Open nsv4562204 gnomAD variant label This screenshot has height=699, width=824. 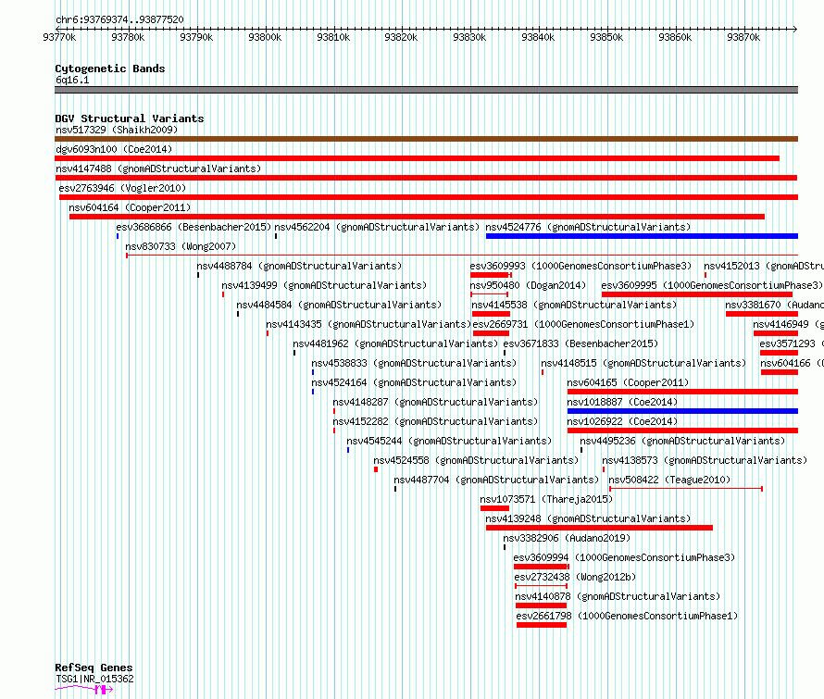(x=377, y=227)
